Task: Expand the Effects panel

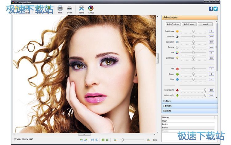Action: 189,106
